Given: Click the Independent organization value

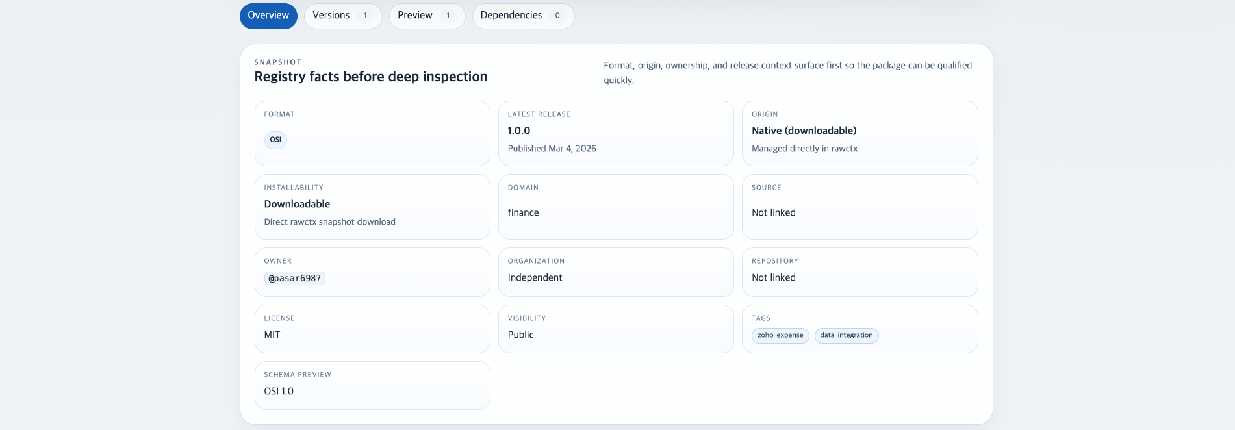Looking at the screenshot, I should (535, 277).
